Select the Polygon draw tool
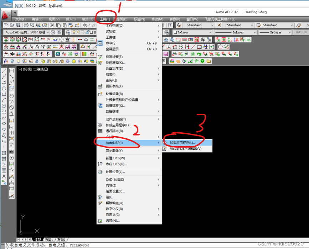 pyautogui.click(x=4, y=88)
